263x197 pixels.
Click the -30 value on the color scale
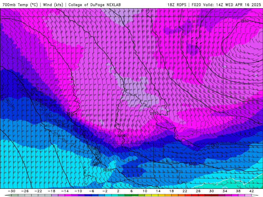pos(12,191)
